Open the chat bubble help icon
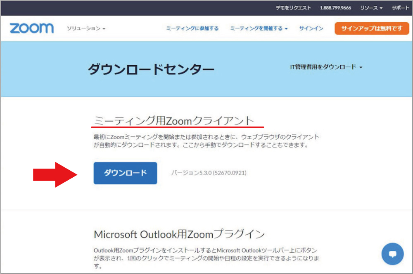Image resolution: width=413 pixels, height=274 pixels. point(392,254)
